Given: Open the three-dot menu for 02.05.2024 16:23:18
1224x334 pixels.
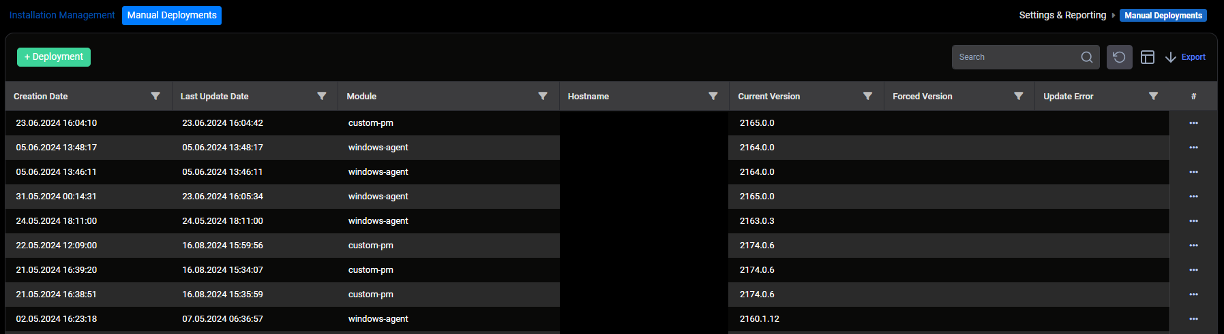Looking at the screenshot, I should point(1193,319).
